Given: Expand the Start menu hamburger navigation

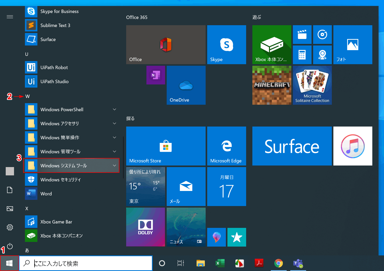Looking at the screenshot, I should point(10,17).
